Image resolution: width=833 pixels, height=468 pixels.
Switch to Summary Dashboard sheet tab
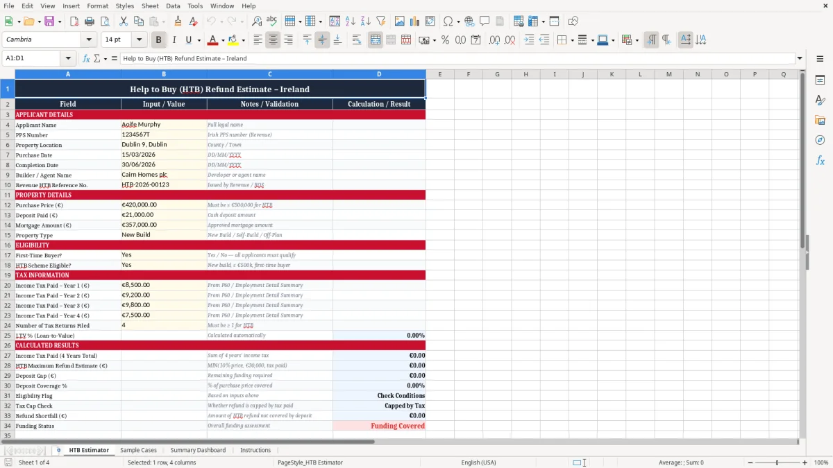coord(198,450)
